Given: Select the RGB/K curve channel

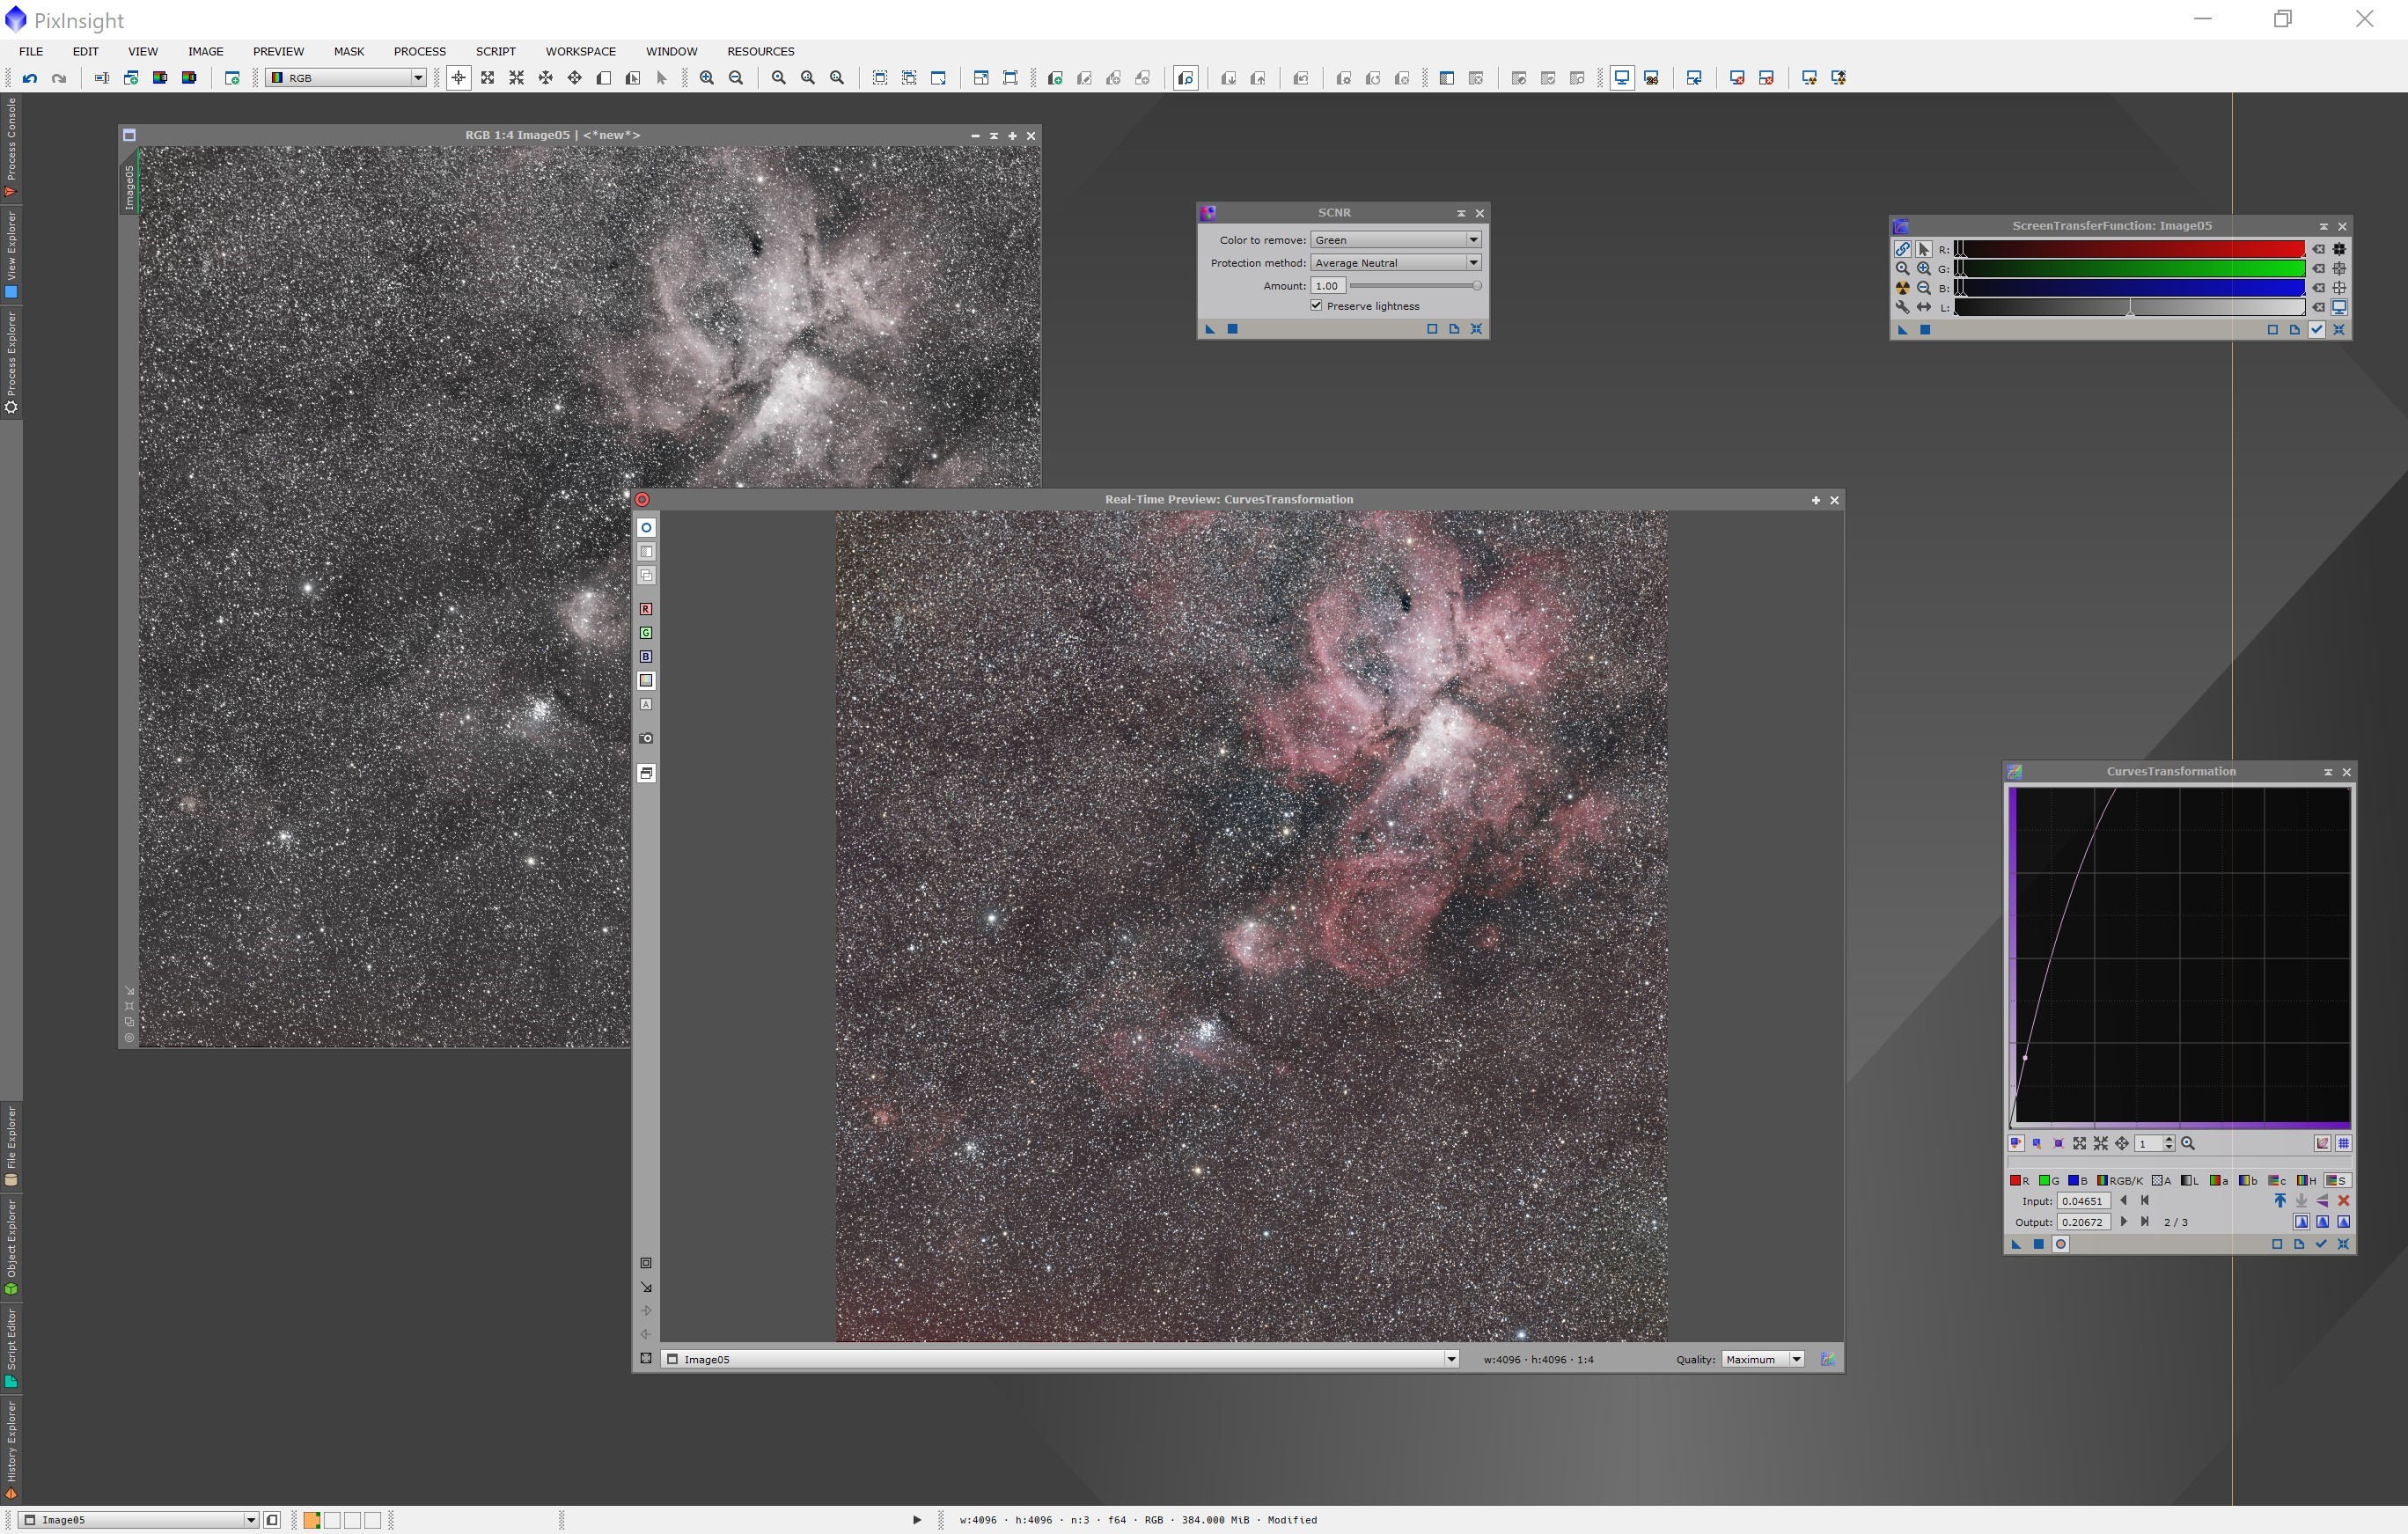Looking at the screenshot, I should (2120, 1181).
